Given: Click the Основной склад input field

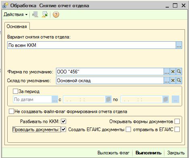Looking at the screenshot, I should [110, 81].
